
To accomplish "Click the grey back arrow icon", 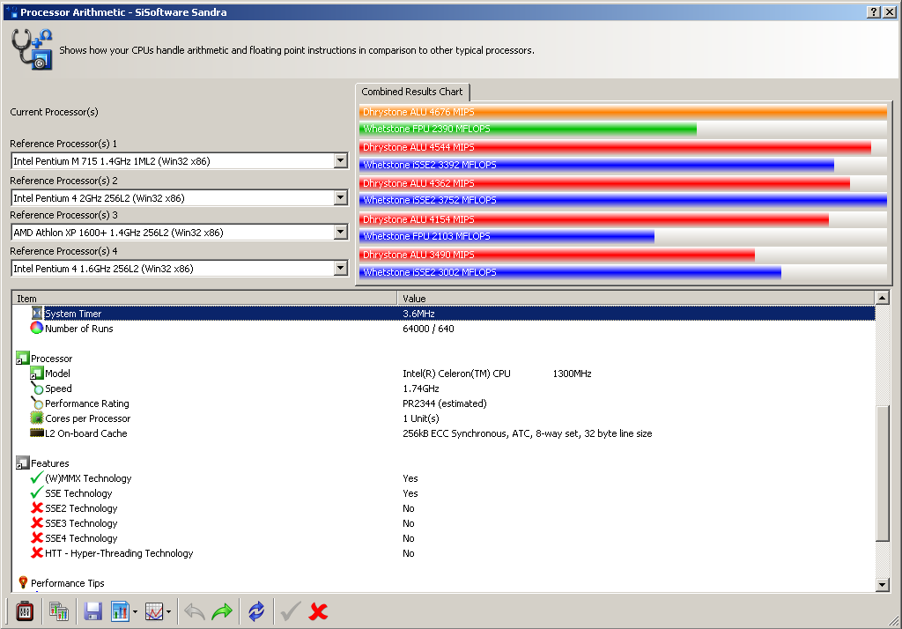I will (x=195, y=611).
